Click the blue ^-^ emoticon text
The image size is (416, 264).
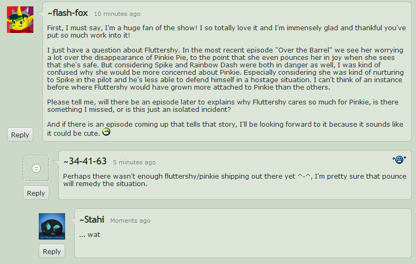pos(305,175)
